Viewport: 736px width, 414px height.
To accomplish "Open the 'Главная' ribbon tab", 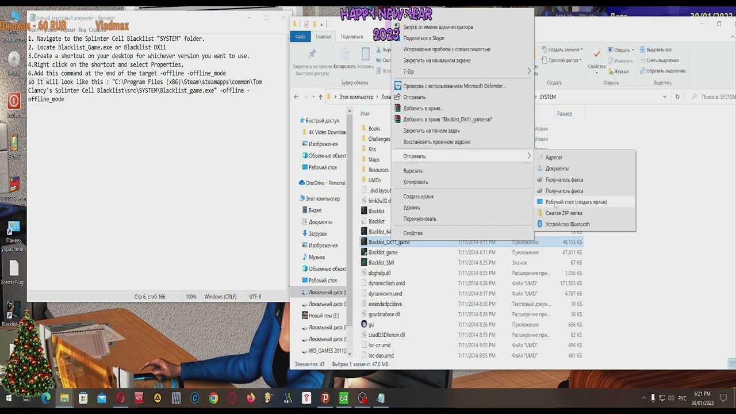I will point(323,37).
